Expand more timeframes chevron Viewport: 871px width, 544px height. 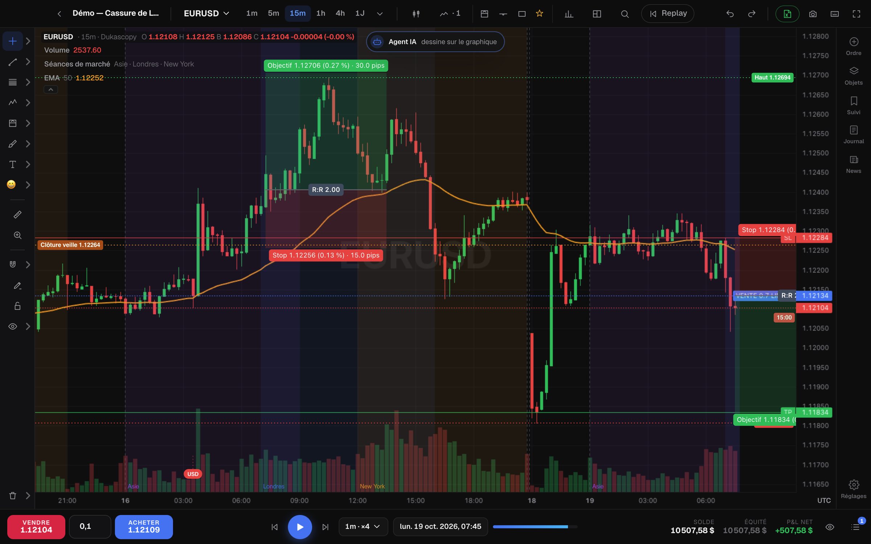tap(380, 14)
